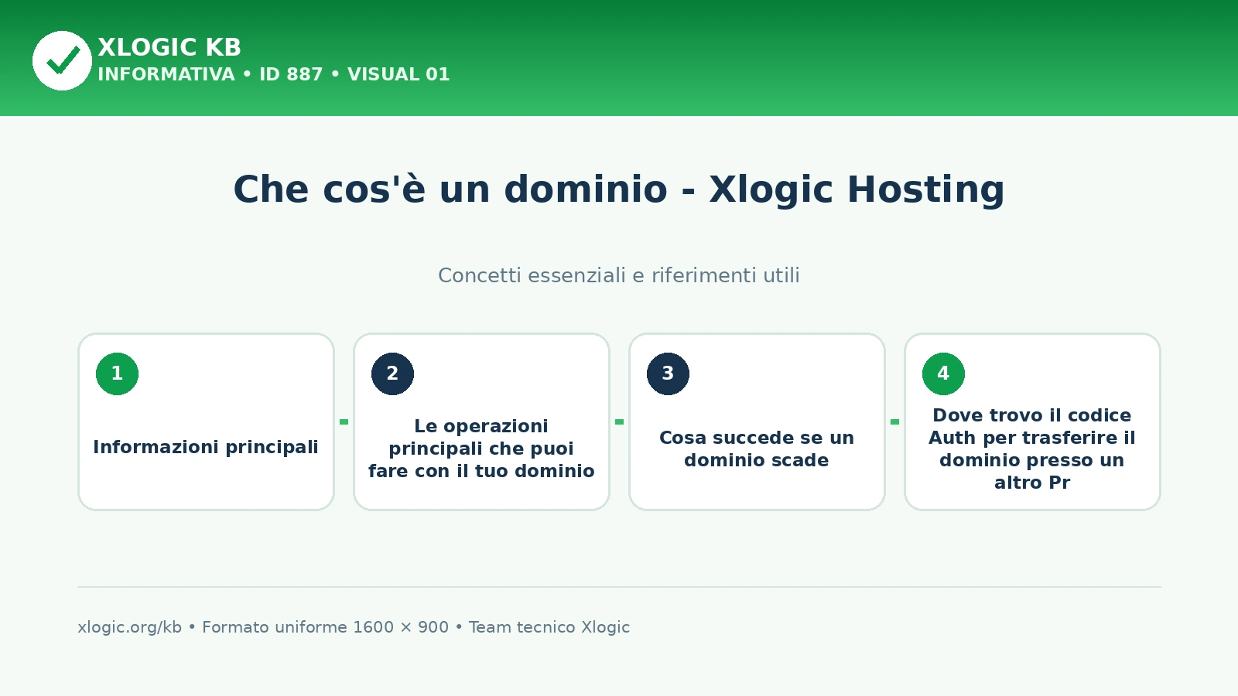Click the subtitle 'Concetti essenziali e riferimenti utili'
Viewport: 1238px width, 696px height.
click(x=619, y=275)
